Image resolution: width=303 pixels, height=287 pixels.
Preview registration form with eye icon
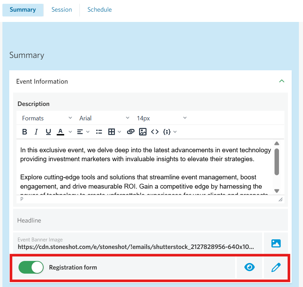(249, 267)
